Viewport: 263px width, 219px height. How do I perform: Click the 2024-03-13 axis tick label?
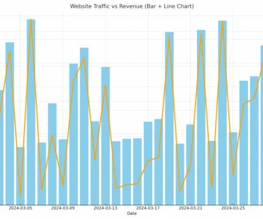pyautogui.click(x=105, y=208)
